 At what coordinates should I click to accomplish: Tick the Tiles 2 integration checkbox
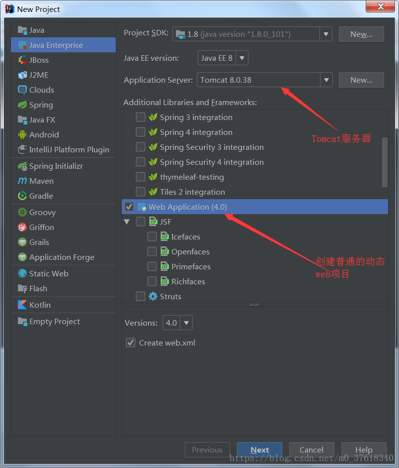141,192
